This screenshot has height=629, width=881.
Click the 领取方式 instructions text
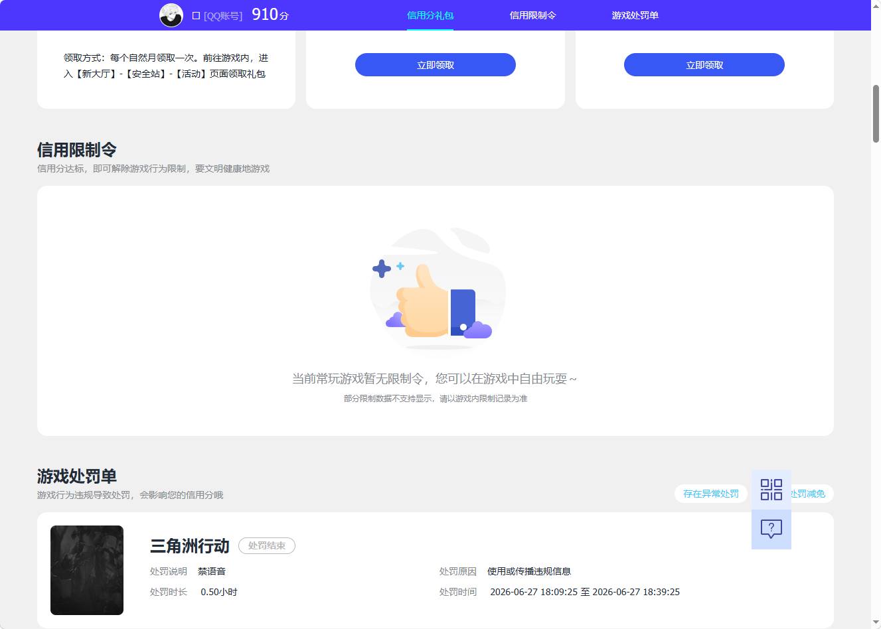(166, 66)
